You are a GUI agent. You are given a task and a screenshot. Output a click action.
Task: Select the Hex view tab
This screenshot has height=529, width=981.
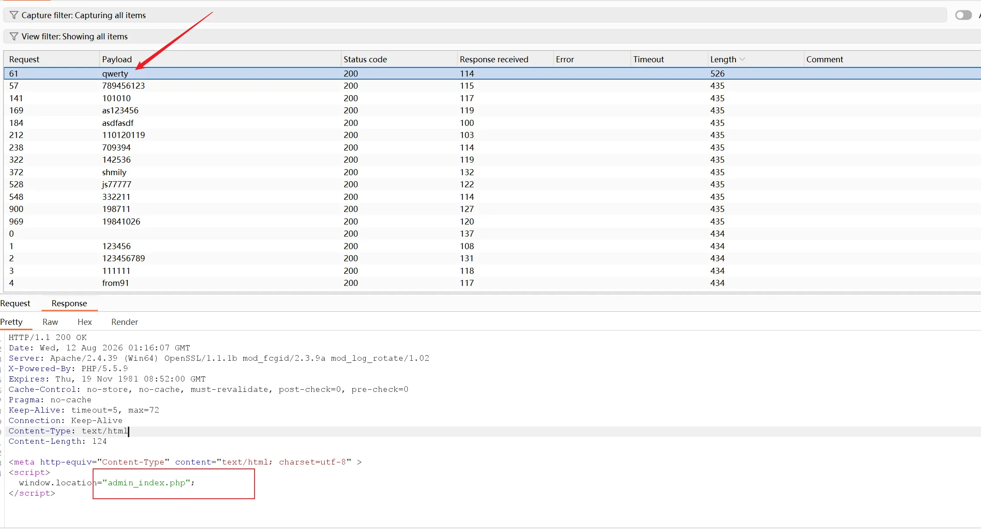click(85, 322)
